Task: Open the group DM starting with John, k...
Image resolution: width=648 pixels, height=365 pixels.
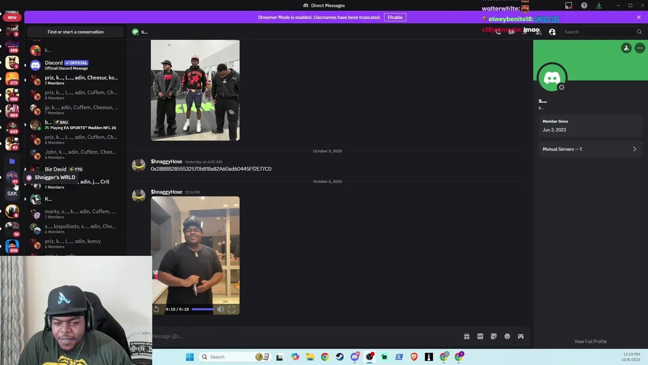Action: tap(75, 154)
